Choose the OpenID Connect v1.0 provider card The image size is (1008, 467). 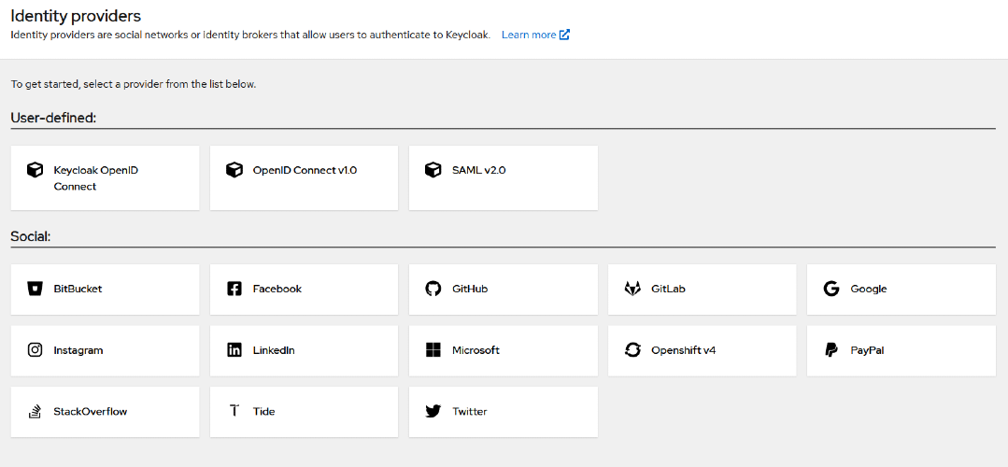coord(304,178)
